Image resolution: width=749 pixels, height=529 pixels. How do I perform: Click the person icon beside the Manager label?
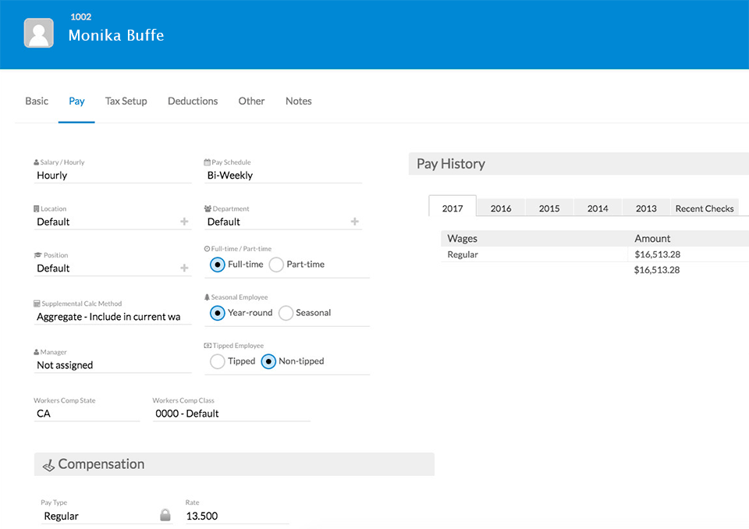coord(37,352)
